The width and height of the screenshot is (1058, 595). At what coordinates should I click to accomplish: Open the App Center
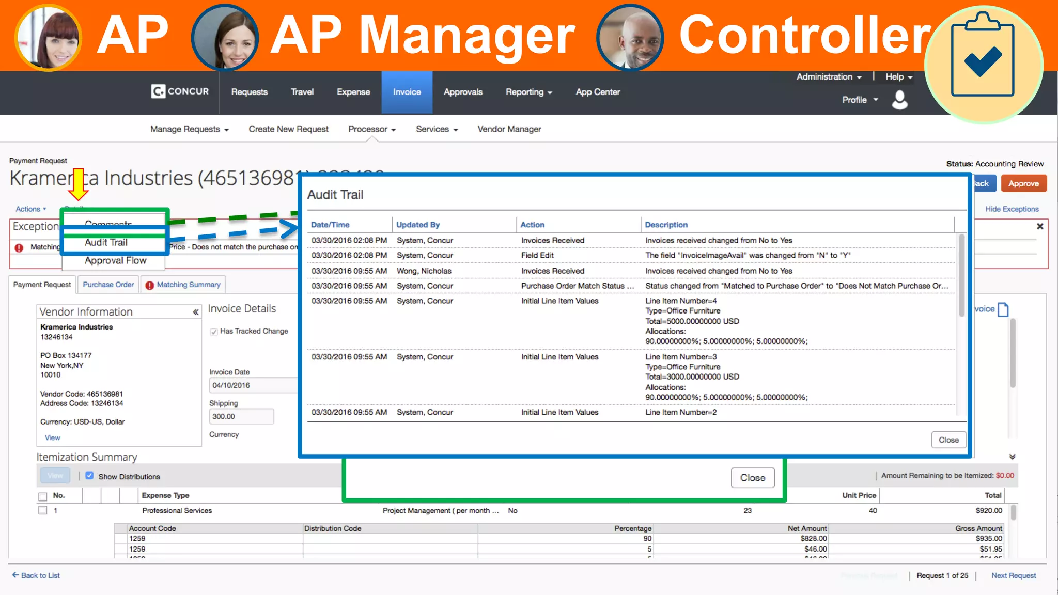pyautogui.click(x=598, y=92)
